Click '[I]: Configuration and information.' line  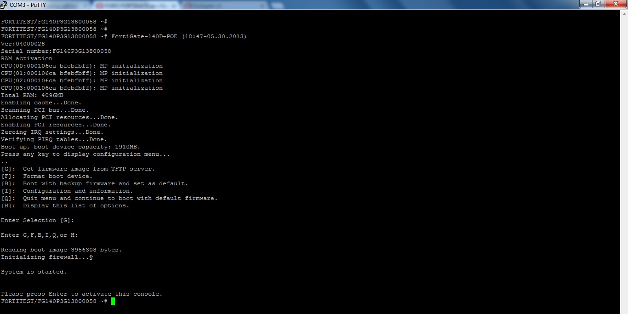point(67,191)
